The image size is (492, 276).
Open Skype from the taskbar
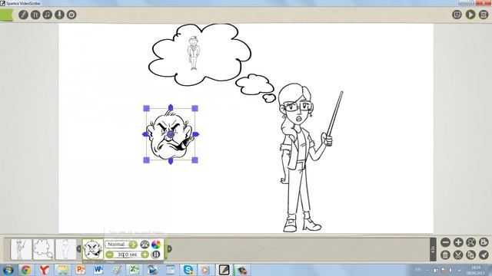coord(188,270)
